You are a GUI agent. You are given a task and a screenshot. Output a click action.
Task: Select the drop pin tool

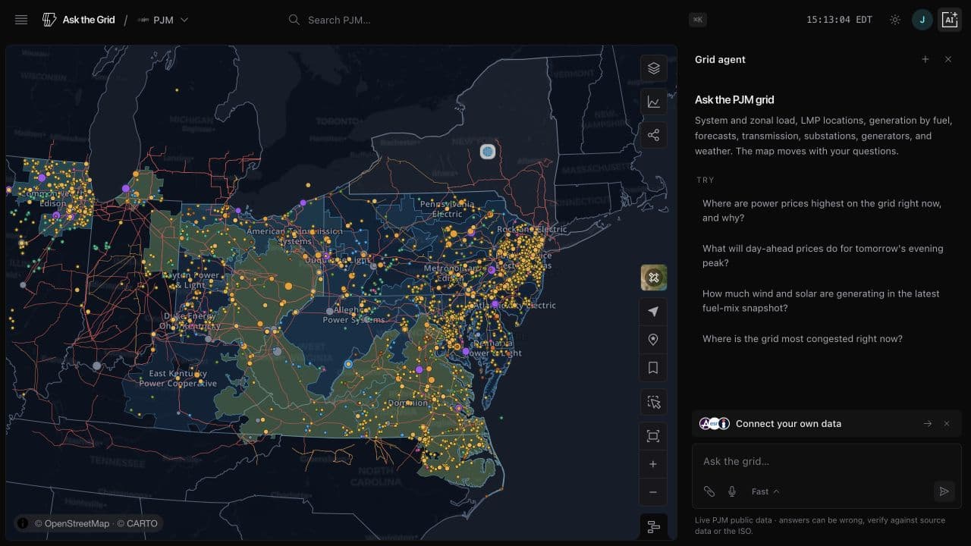[653, 340]
